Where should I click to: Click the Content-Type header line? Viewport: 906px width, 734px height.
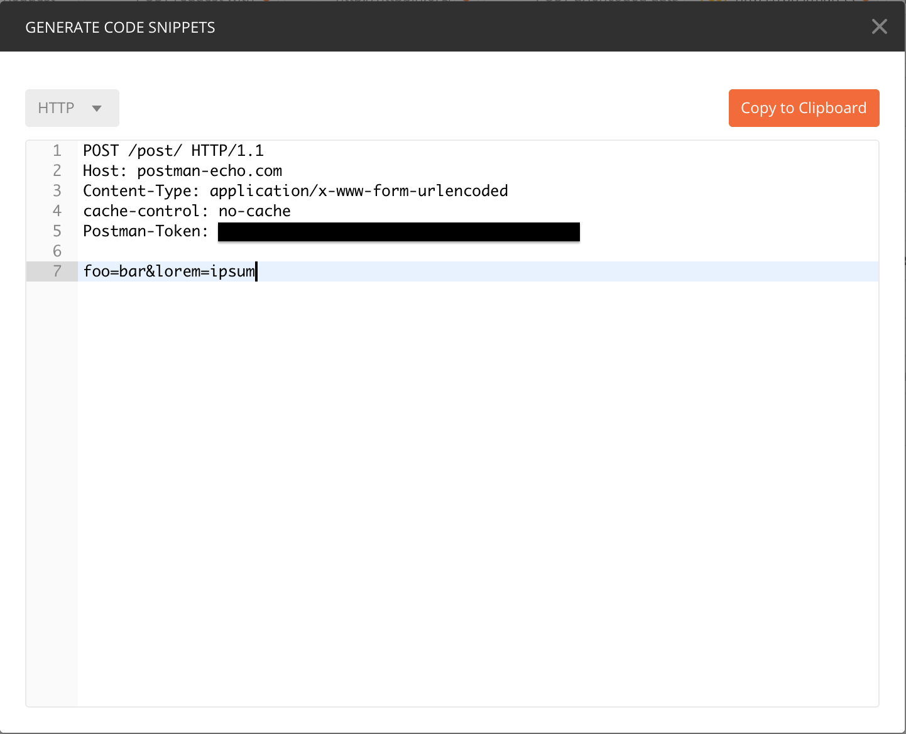point(295,190)
